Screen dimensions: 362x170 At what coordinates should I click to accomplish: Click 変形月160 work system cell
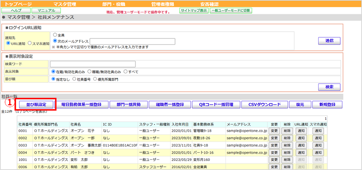click(202, 160)
